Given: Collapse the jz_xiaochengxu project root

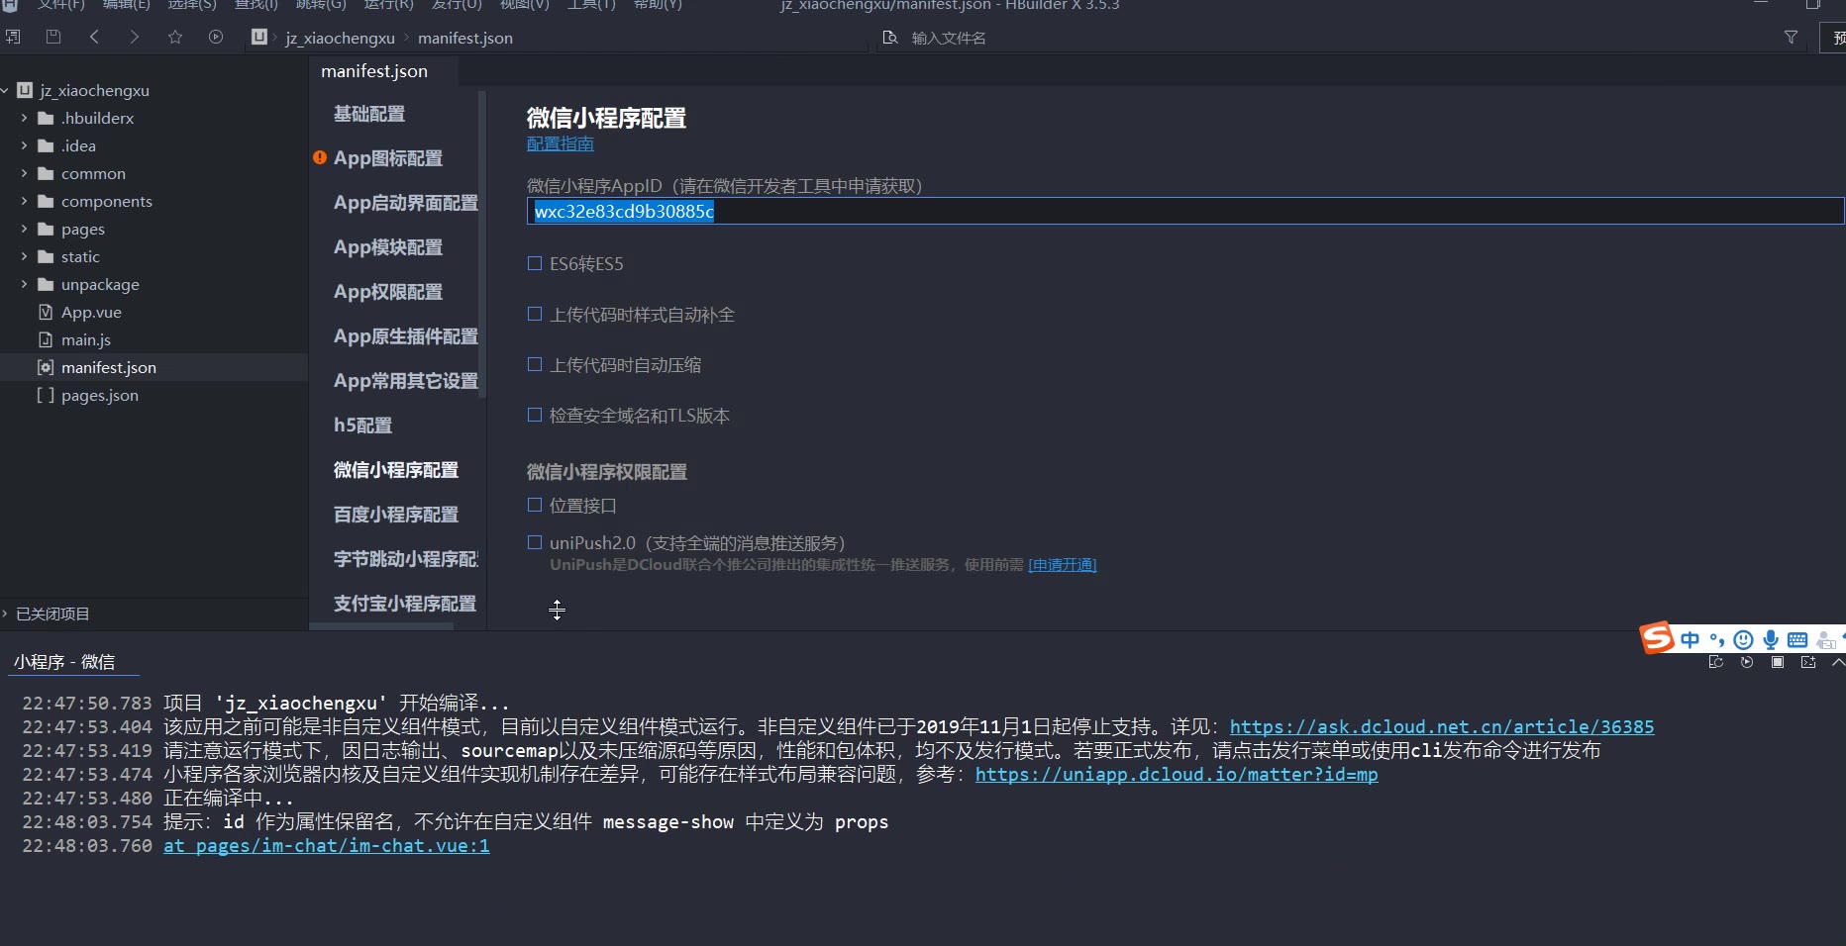Looking at the screenshot, I should (5, 90).
